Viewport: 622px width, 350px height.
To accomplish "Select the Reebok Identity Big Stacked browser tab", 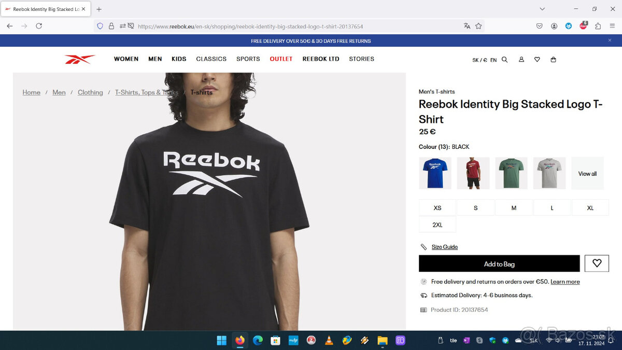I will click(46, 9).
